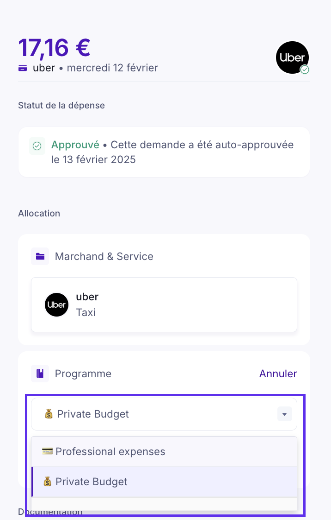
Task: Open the uber Taxi merchant card
Action: point(164,304)
